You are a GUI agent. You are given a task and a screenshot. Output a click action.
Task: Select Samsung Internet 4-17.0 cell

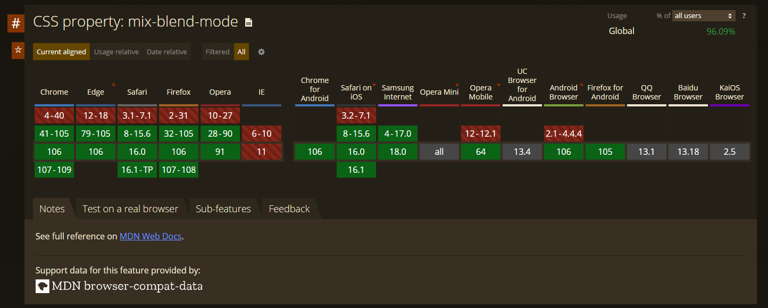pos(398,134)
